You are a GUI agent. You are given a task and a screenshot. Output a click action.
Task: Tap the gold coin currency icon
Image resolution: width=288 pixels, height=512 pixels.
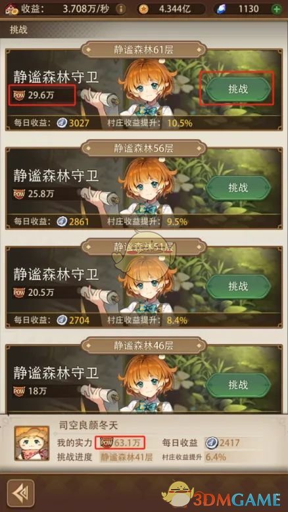click(x=143, y=9)
